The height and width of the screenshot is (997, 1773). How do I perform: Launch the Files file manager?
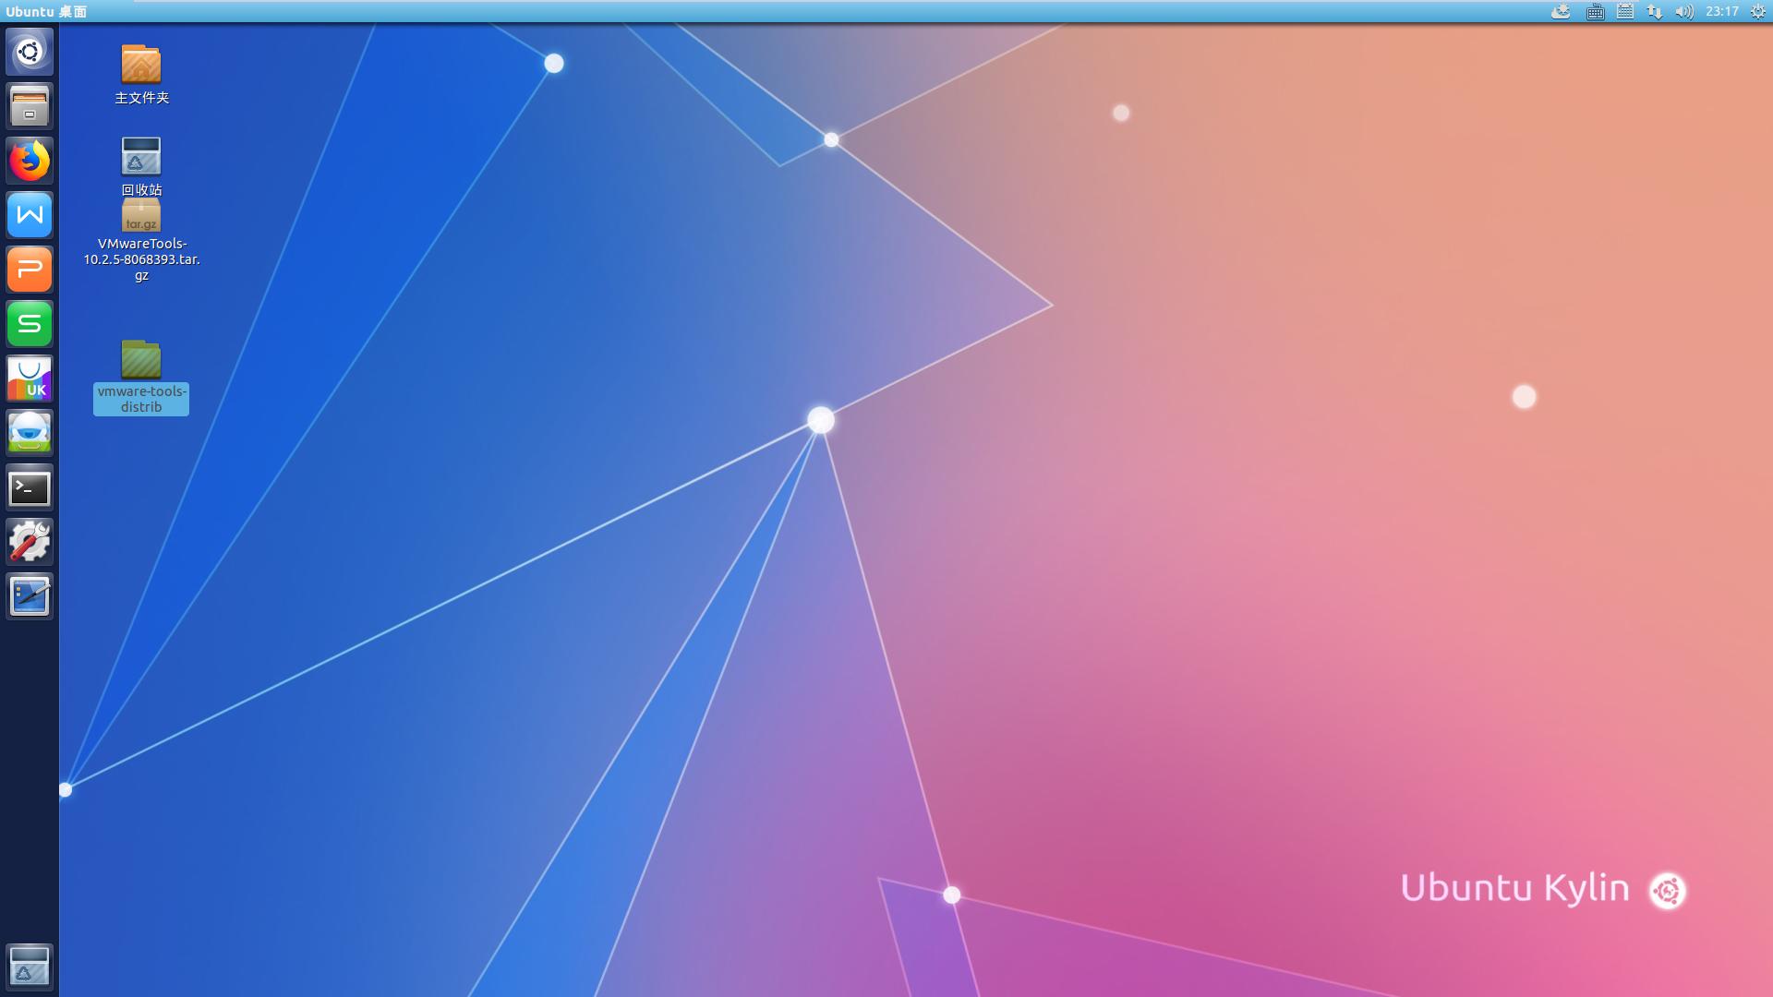coord(30,106)
